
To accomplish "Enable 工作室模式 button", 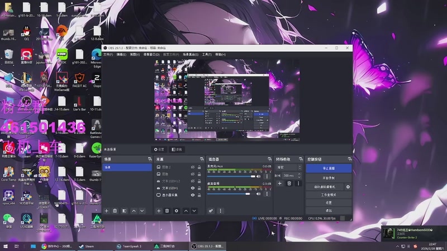I will pyautogui.click(x=329, y=195).
